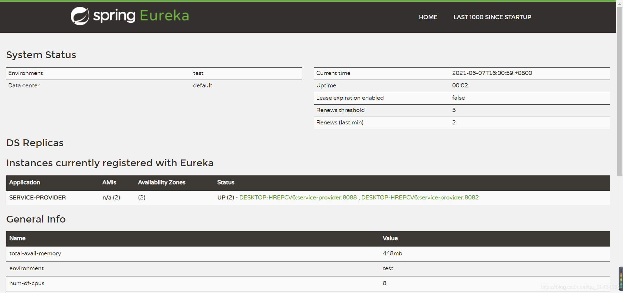This screenshot has height=293, width=623.
Task: Select the num-of-cpus value 8
Action: [385, 283]
